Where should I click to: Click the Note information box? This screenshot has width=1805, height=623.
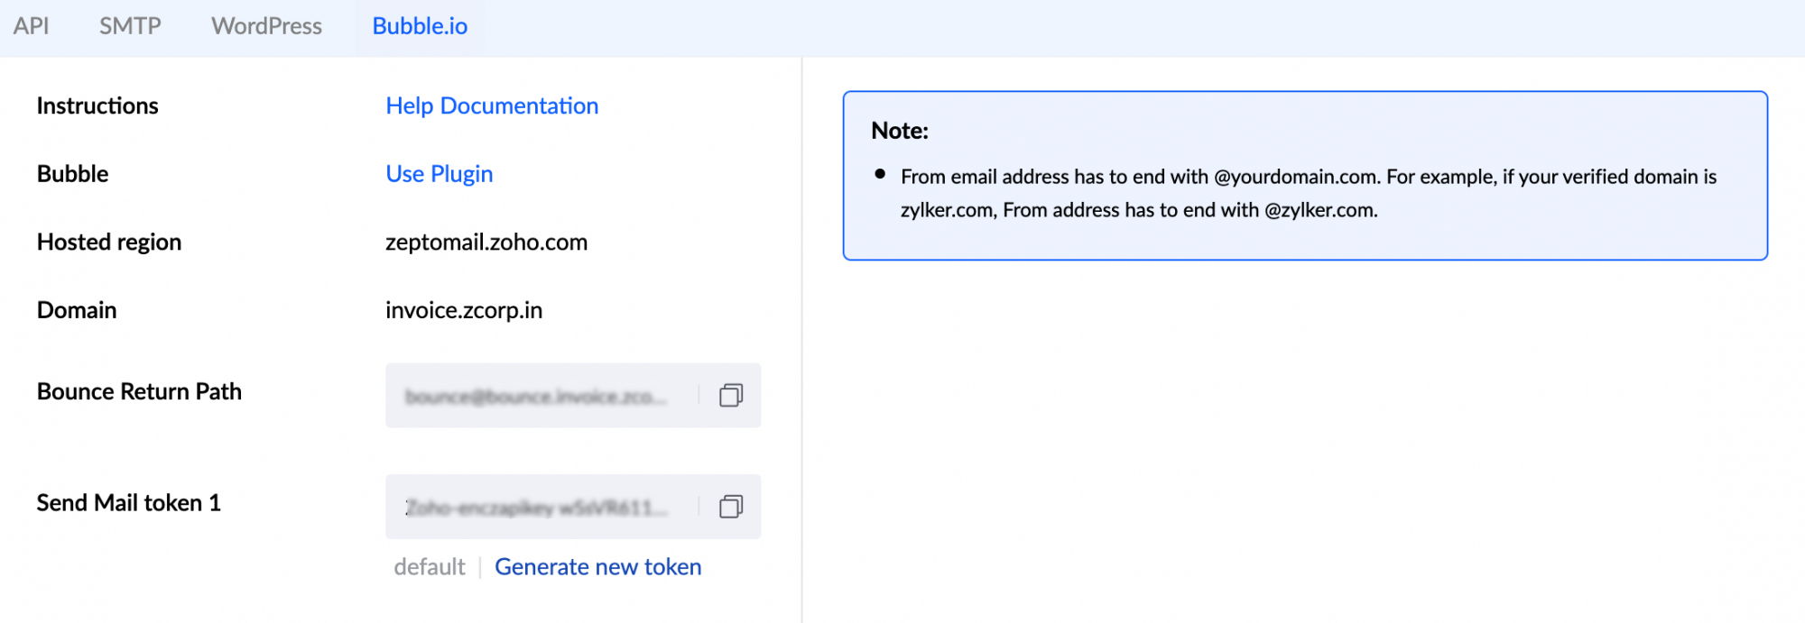(x=1304, y=174)
